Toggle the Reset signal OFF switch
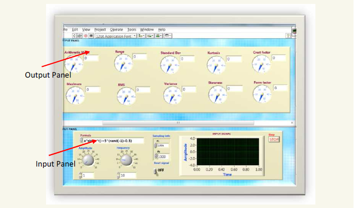 155,171
